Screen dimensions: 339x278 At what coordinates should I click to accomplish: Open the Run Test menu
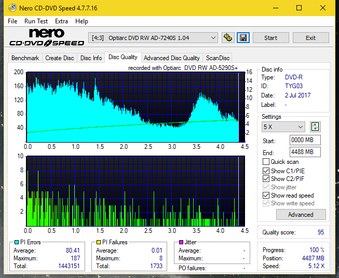click(x=36, y=21)
